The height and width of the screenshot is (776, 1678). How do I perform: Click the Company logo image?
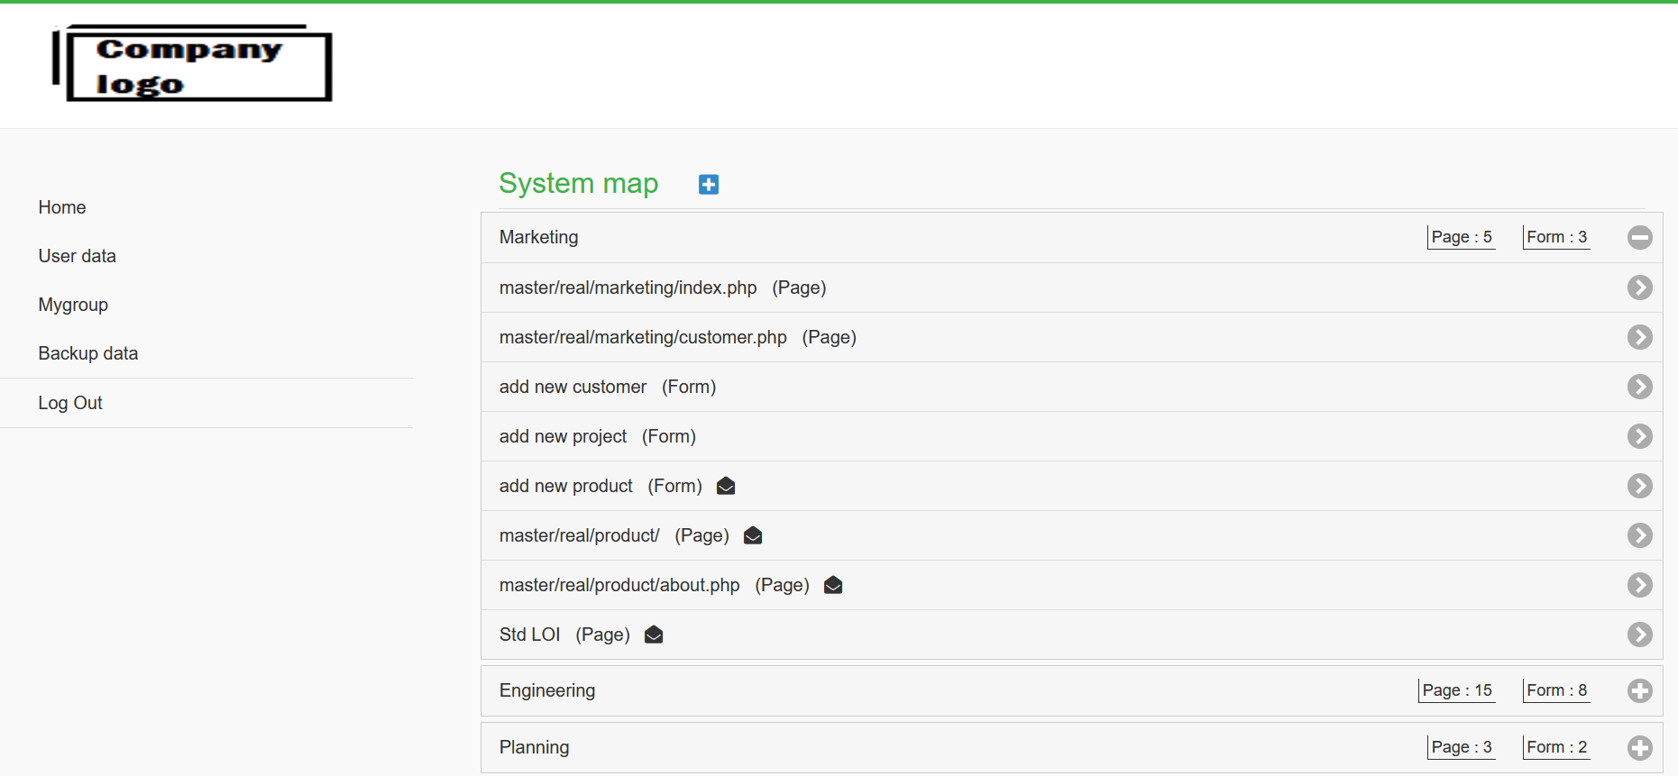coord(193,64)
